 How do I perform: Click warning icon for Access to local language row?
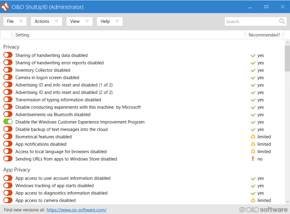pyautogui.click(x=253, y=151)
